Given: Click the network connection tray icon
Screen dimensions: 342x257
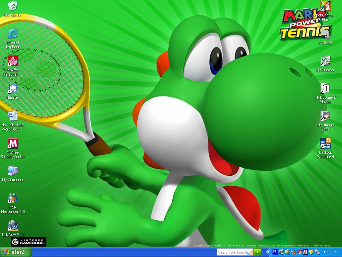Looking at the screenshot, I should pyautogui.click(x=317, y=252).
